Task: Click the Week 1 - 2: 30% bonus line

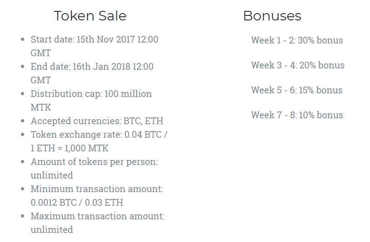Action: tap(297, 40)
